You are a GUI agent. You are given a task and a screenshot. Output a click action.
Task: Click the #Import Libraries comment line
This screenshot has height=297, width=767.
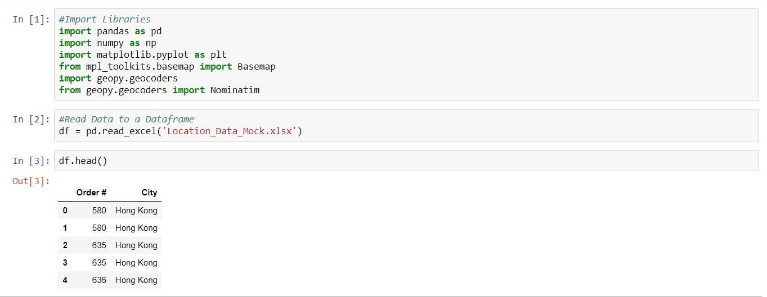[105, 20]
